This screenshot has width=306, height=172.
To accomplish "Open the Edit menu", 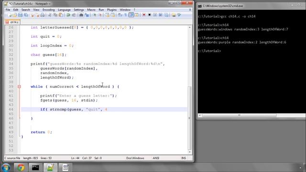I will pyautogui.click(x=16, y=10).
